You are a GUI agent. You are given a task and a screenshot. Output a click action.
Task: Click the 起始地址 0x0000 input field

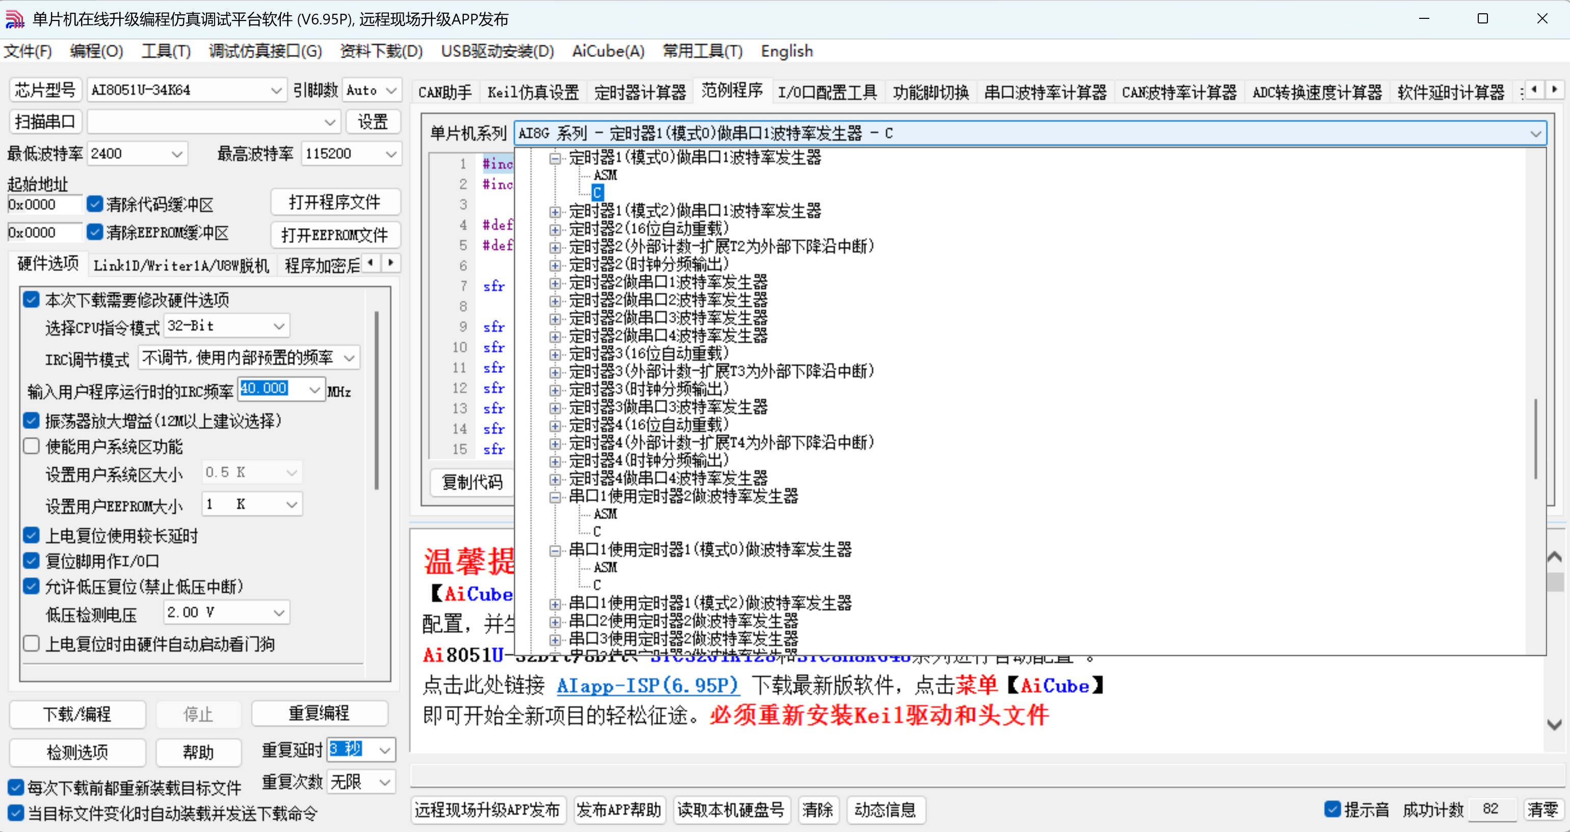pyautogui.click(x=44, y=205)
